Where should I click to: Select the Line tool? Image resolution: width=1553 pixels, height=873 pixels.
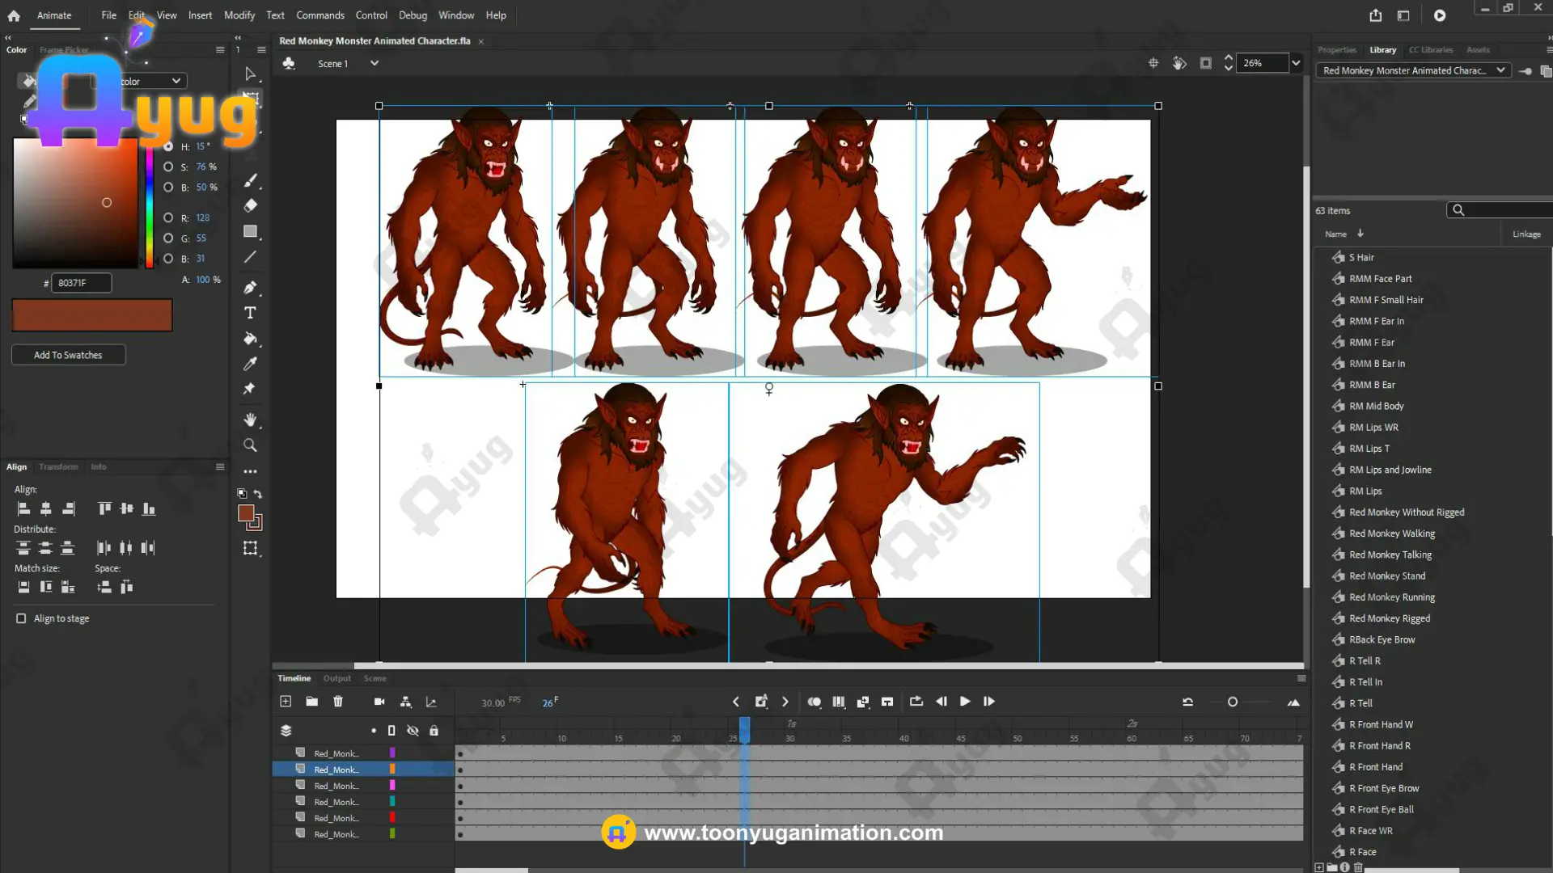[x=250, y=257]
